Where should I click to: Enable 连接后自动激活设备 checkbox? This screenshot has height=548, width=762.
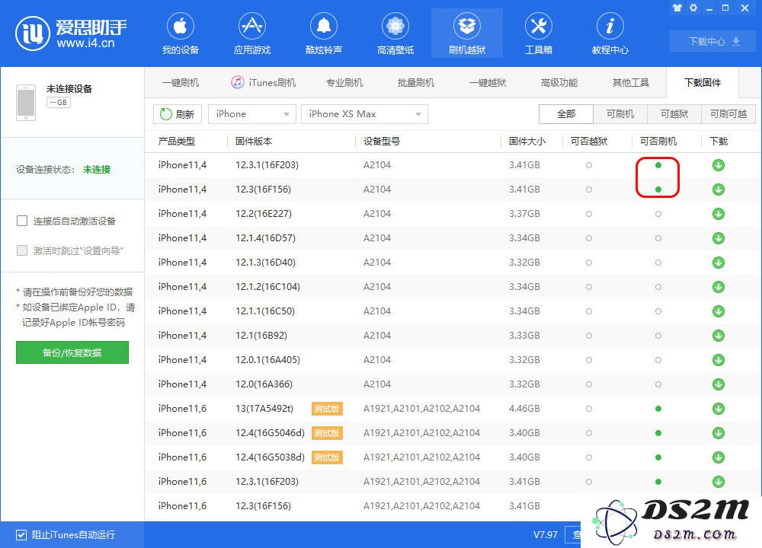pos(22,221)
